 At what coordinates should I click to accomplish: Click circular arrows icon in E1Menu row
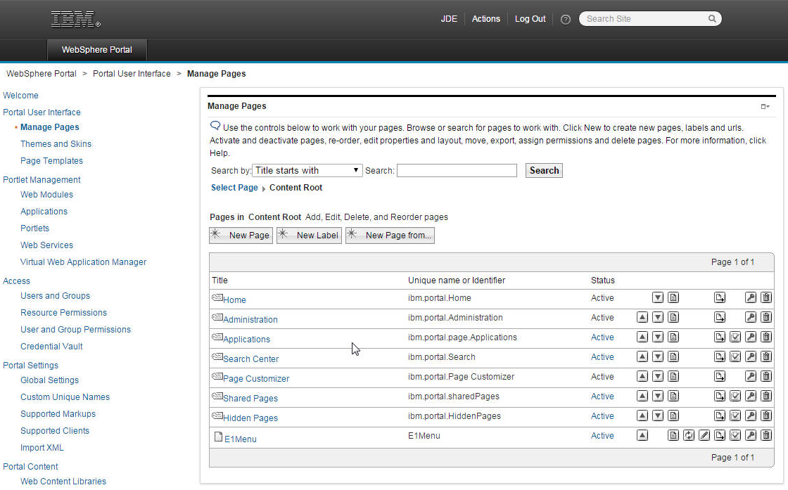point(689,435)
